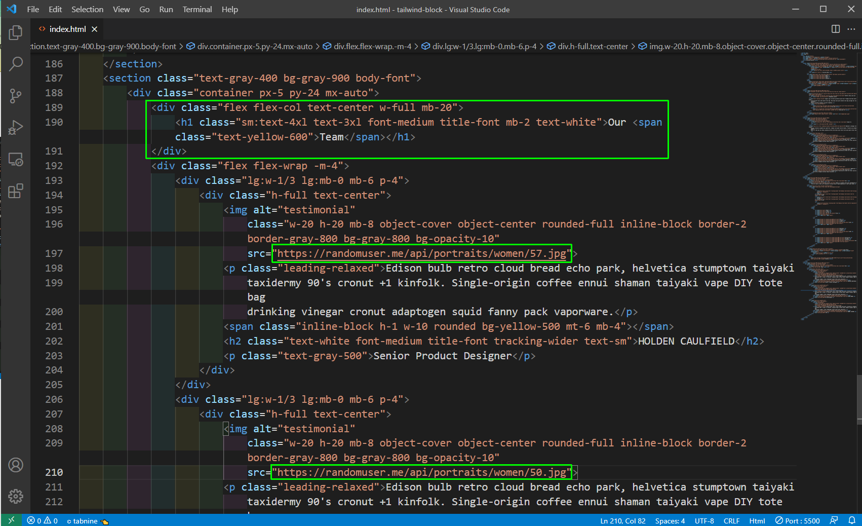This screenshot has width=862, height=526.
Task: Open the Explorer view in activity bar
Action: (x=16, y=33)
